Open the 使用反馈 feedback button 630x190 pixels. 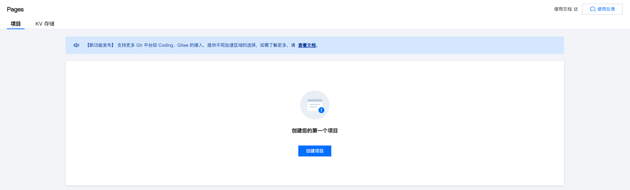602,9
